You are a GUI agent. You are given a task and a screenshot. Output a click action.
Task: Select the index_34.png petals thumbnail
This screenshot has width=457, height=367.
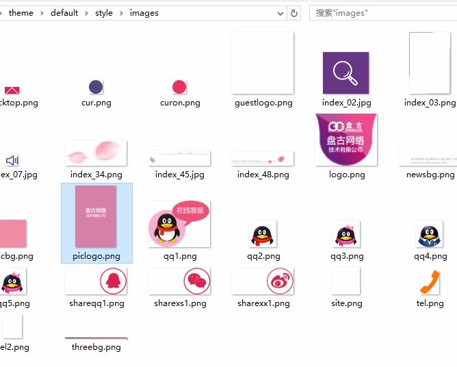pyautogui.click(x=96, y=153)
